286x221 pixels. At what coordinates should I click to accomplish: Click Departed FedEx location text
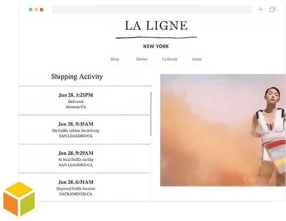[76, 188]
